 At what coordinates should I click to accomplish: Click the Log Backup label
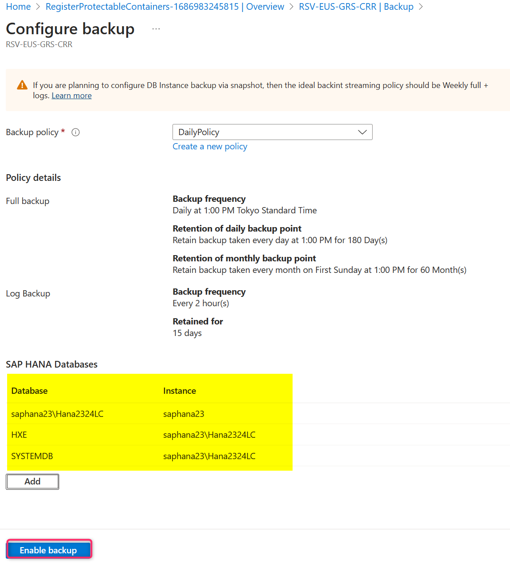(x=28, y=294)
